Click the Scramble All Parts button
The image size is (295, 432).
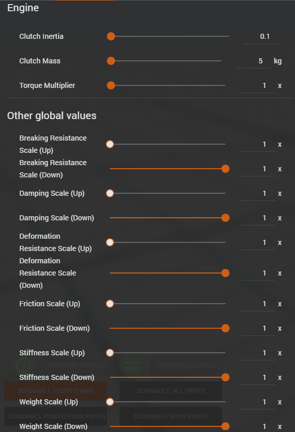171,391
